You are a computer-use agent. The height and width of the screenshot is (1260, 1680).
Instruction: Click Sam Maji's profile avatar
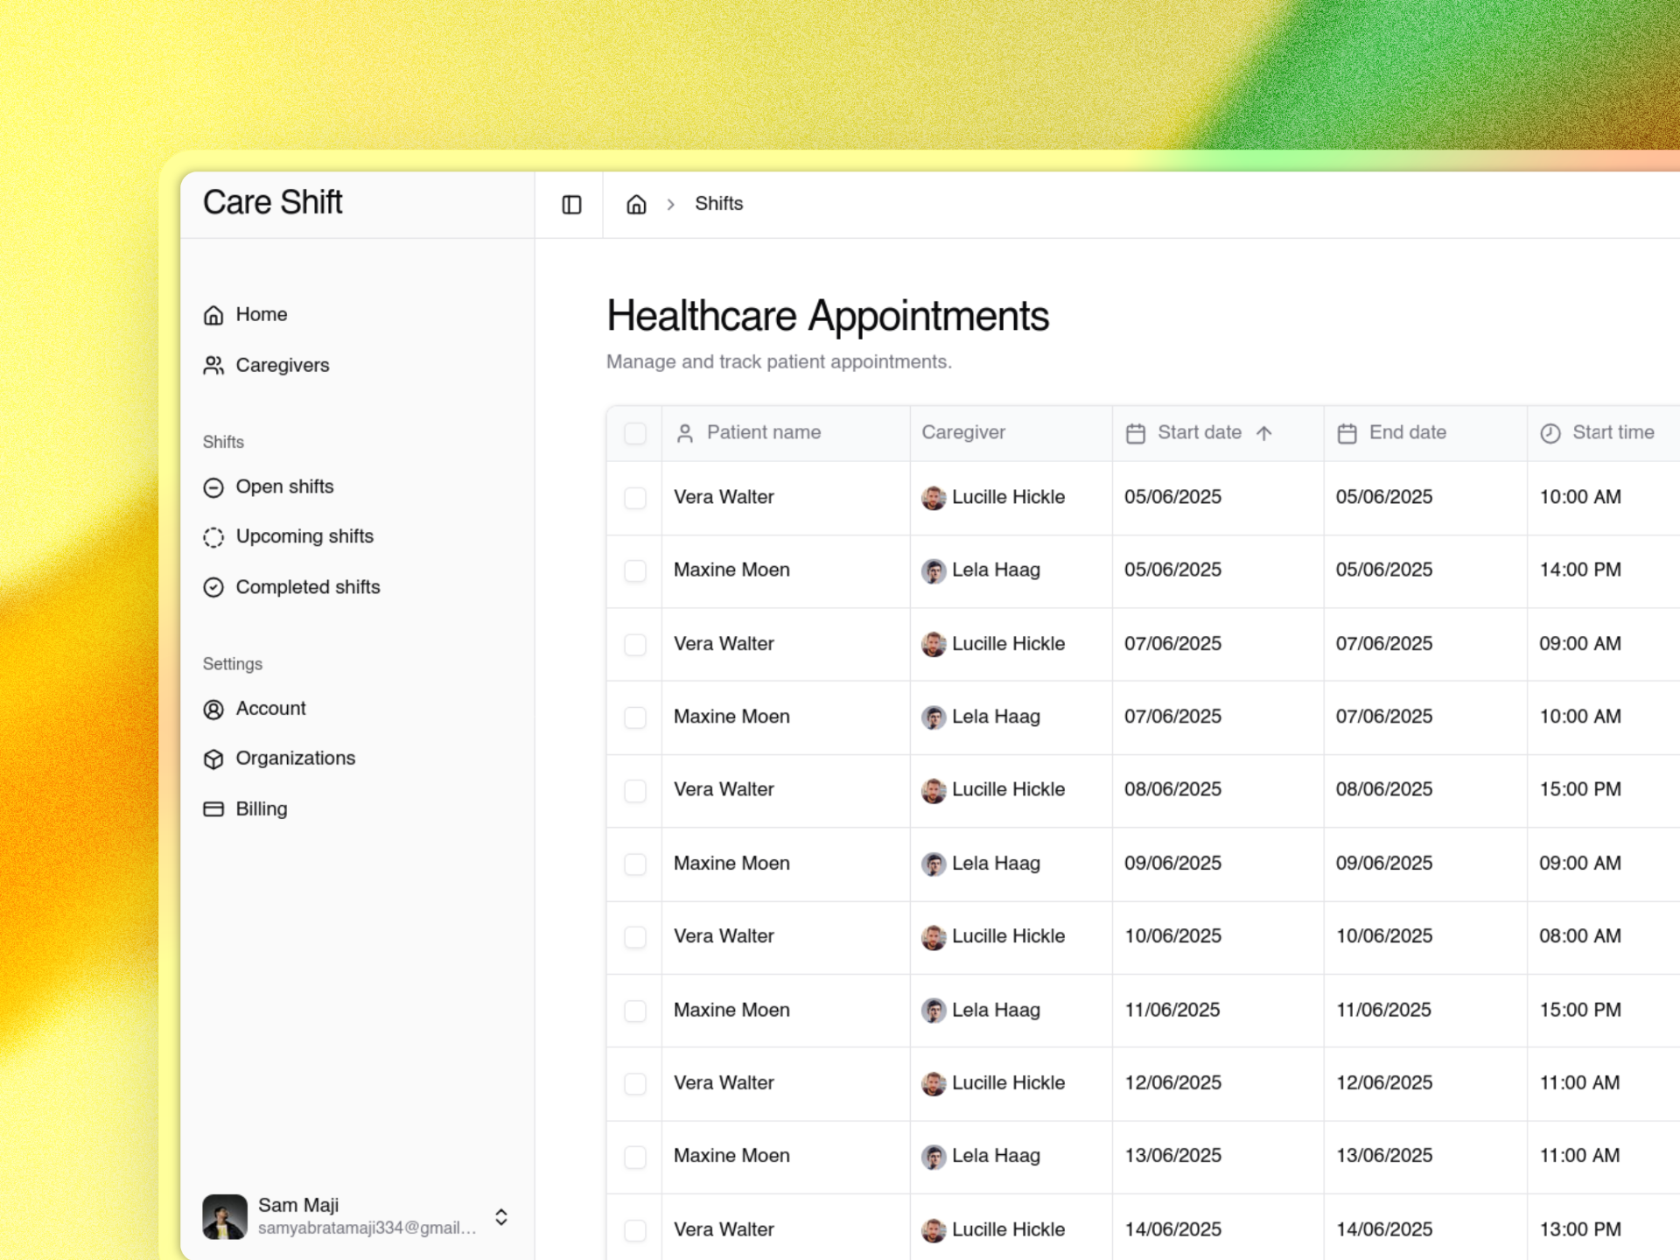tap(225, 1216)
